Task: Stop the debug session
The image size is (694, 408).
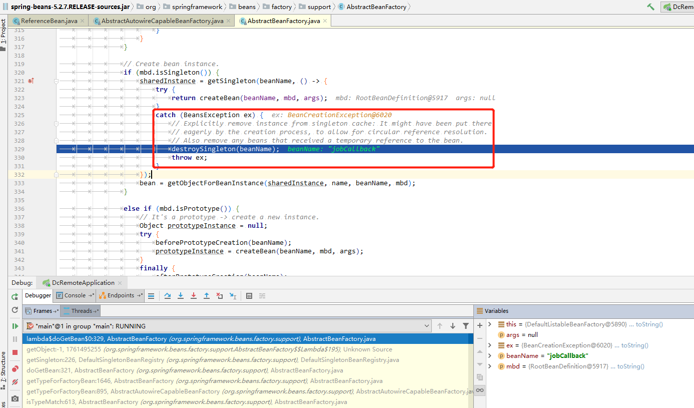Action: pyautogui.click(x=15, y=352)
